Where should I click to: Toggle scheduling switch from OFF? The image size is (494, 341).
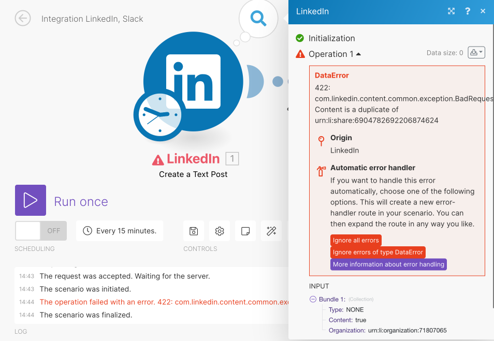tap(41, 231)
